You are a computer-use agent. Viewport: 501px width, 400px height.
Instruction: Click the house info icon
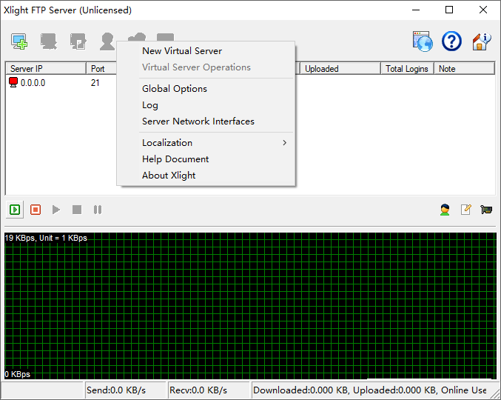click(x=481, y=41)
